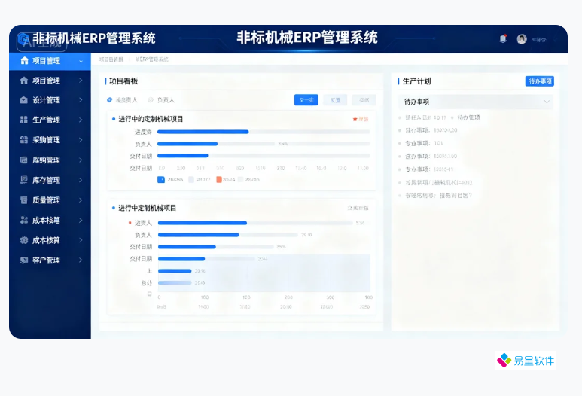Click gray link at right of lower project card title
The width and height of the screenshot is (582, 396).
tap(358, 208)
